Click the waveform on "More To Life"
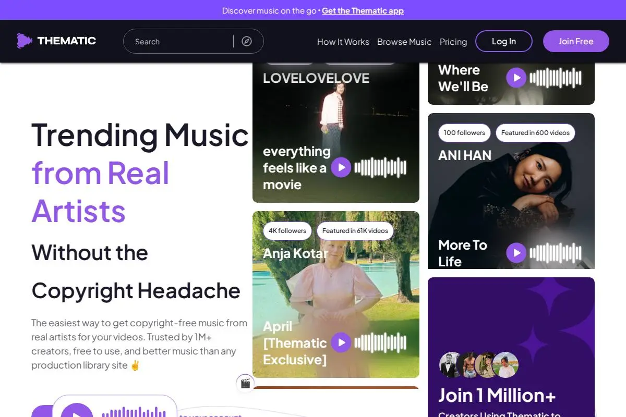This screenshot has width=626, height=417. pos(556,253)
